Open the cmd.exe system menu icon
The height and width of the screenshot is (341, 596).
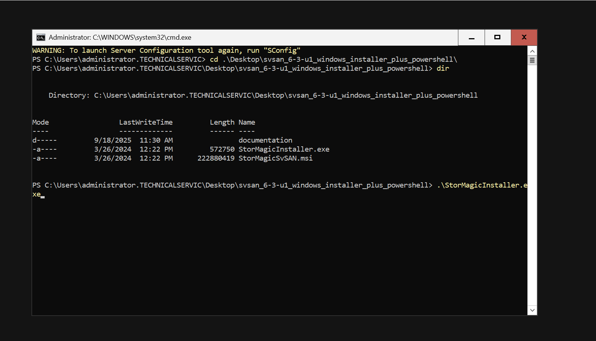point(41,37)
